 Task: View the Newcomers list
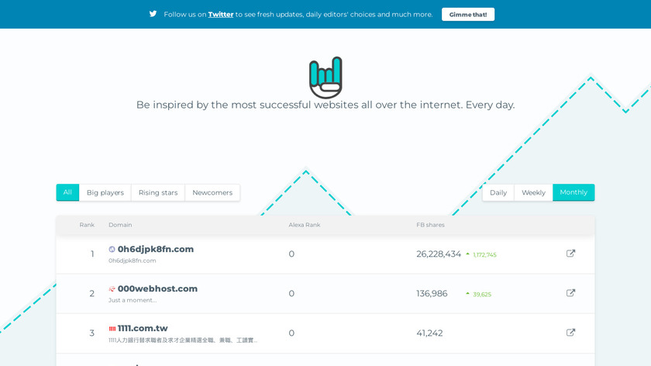click(212, 192)
